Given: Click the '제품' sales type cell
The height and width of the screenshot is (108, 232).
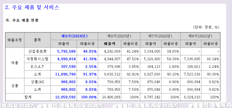Looking at the screenshot, I should 15,63.
